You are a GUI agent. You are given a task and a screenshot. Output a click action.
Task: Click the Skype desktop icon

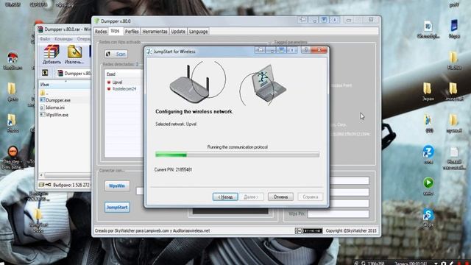[428, 218]
